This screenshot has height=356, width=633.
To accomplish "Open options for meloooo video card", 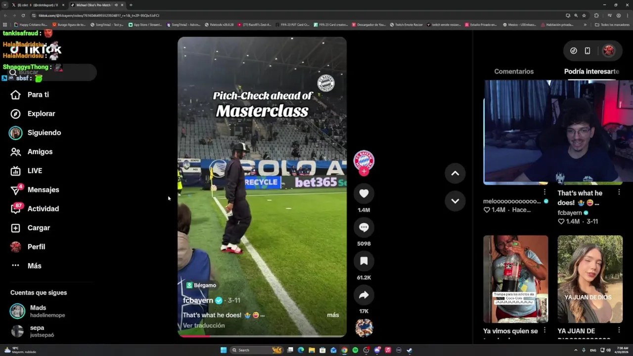I will (x=544, y=192).
